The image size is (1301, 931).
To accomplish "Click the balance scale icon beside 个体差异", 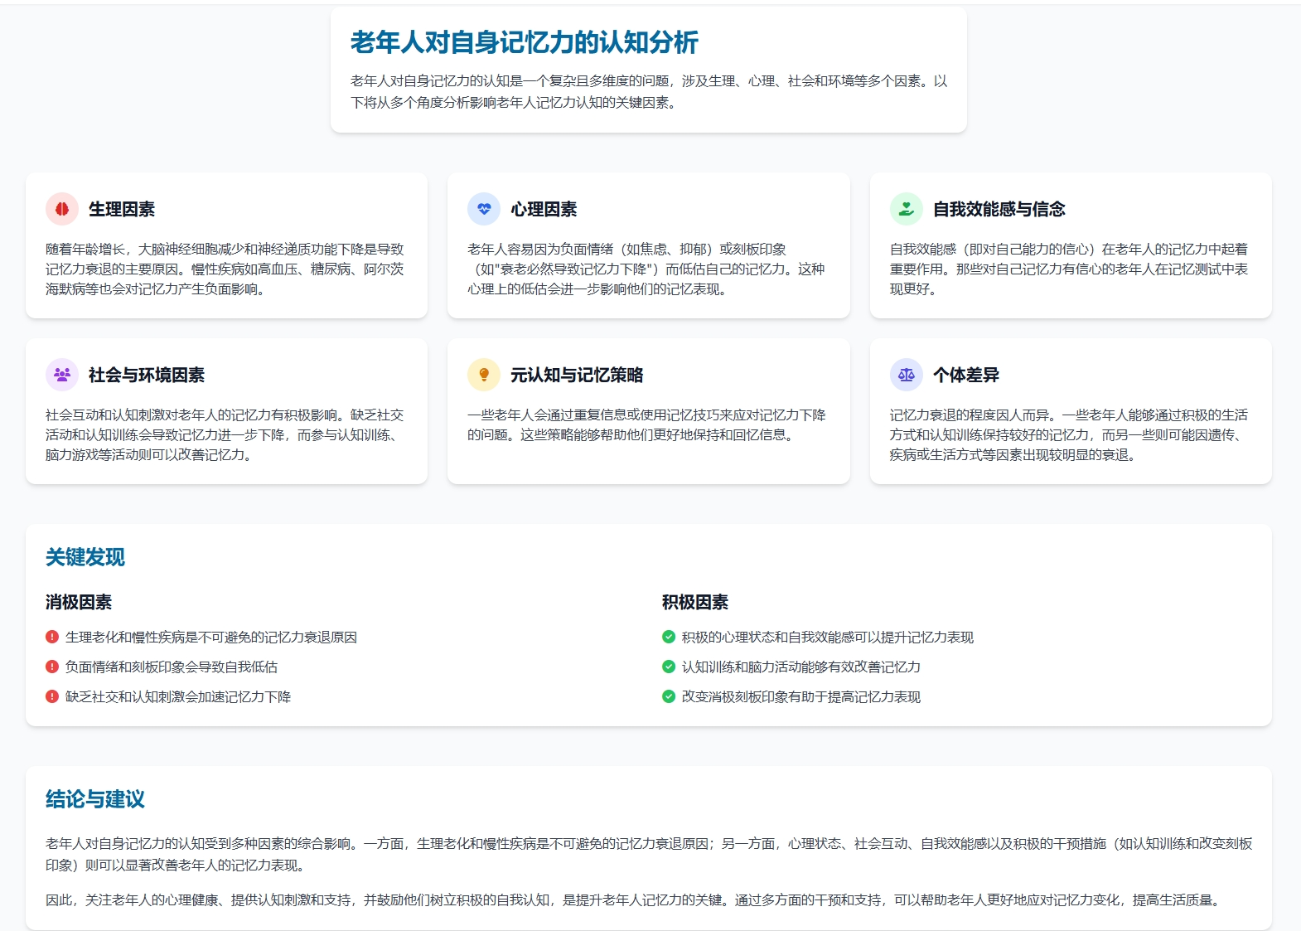I will 907,375.
